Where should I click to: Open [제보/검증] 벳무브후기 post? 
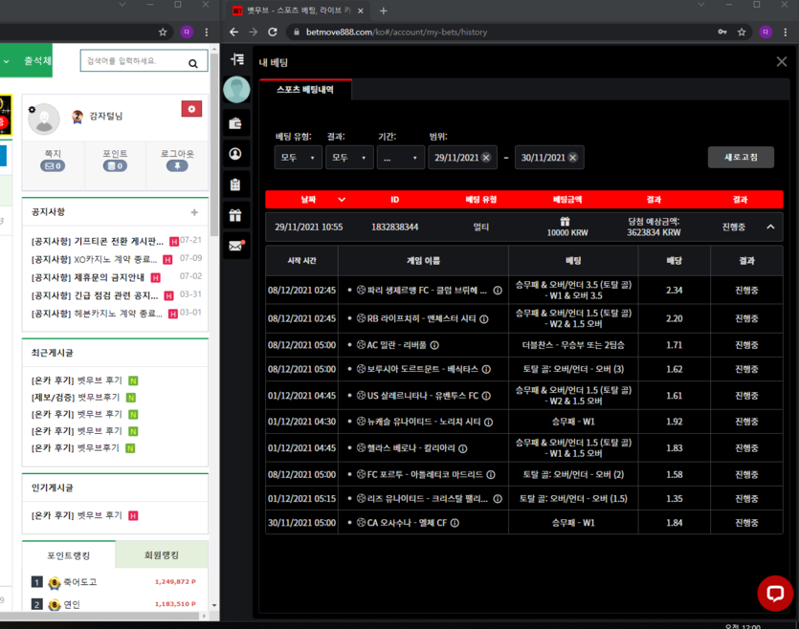point(76,398)
